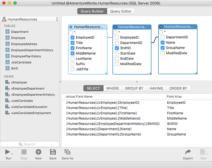Select the SELECT clause tab

93,88
